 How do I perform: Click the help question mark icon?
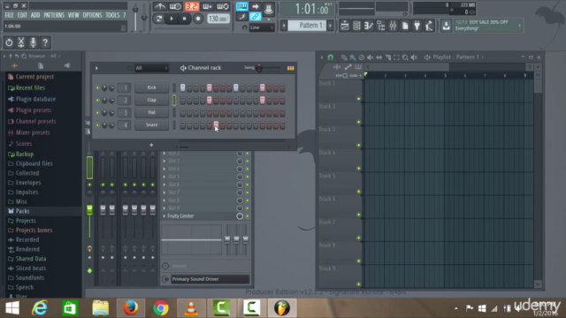click(x=45, y=42)
